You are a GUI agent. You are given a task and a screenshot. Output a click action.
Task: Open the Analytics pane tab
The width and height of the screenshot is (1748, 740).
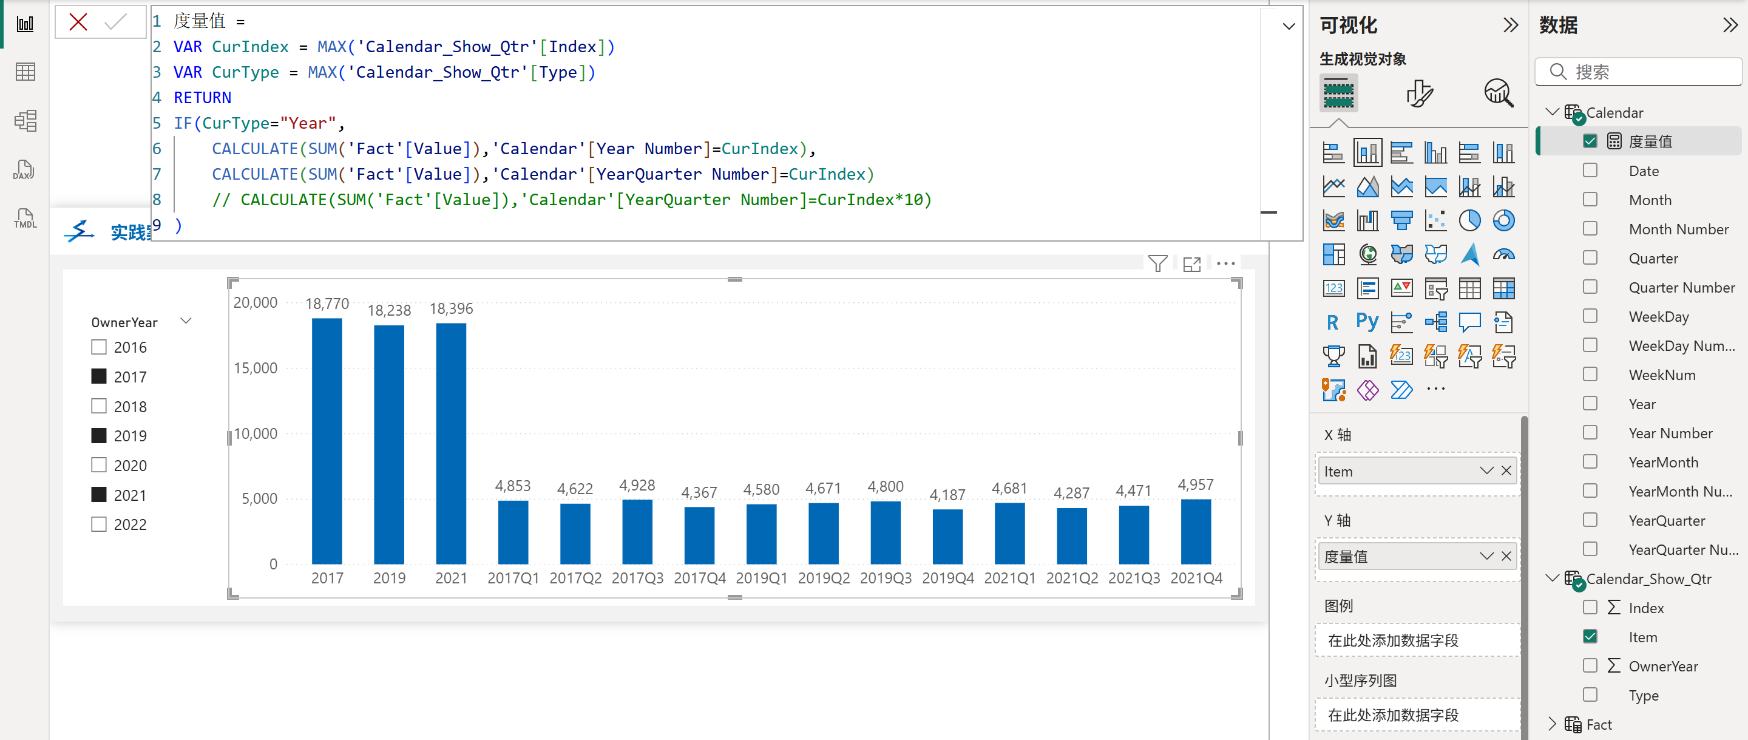(1499, 93)
